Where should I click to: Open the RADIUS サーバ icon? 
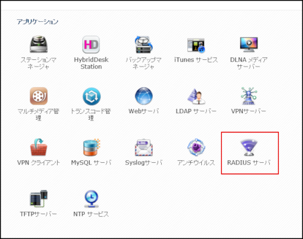[248, 148]
